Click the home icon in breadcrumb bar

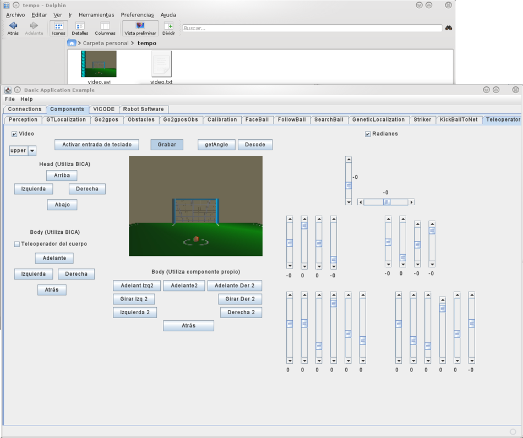(72, 43)
